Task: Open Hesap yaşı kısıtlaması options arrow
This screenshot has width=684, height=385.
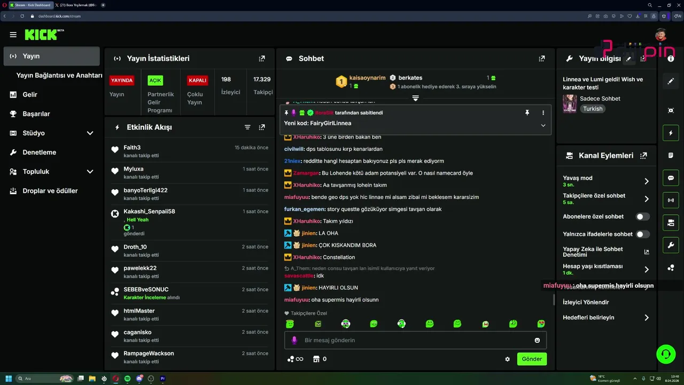Action: tap(646, 269)
